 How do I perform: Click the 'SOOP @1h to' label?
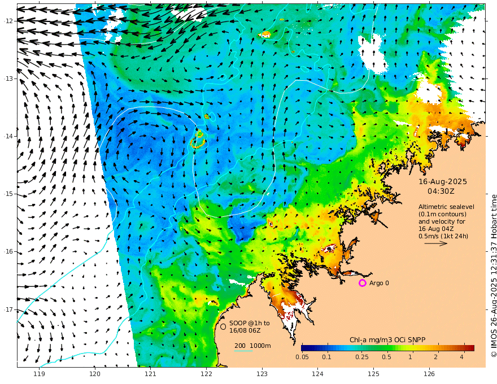[x=250, y=323]
